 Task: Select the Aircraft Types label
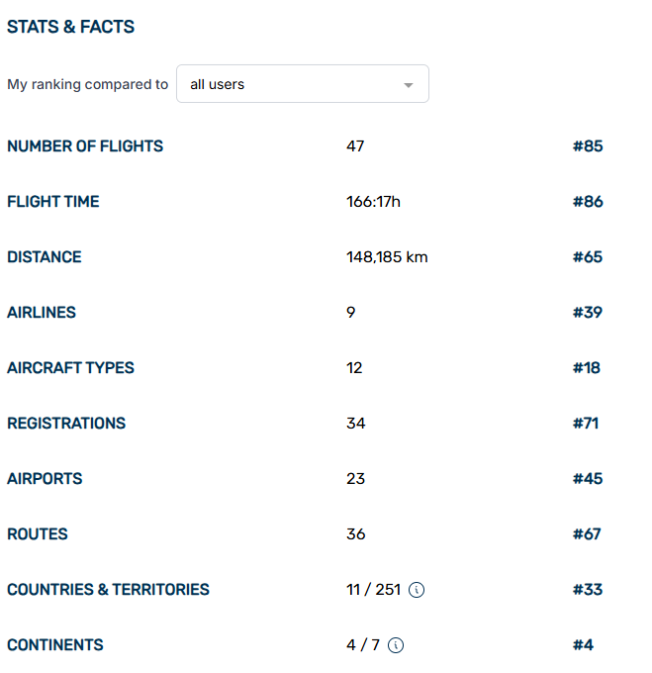coord(70,368)
